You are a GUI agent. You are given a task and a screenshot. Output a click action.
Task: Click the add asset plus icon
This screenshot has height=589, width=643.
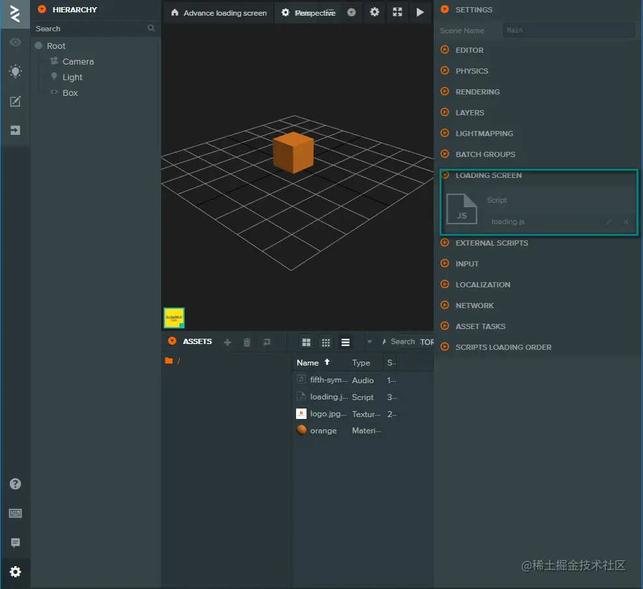pyautogui.click(x=228, y=342)
